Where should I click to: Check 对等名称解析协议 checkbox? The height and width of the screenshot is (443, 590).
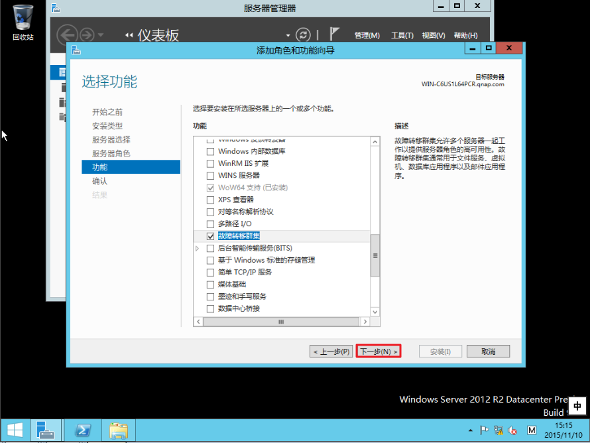click(210, 212)
